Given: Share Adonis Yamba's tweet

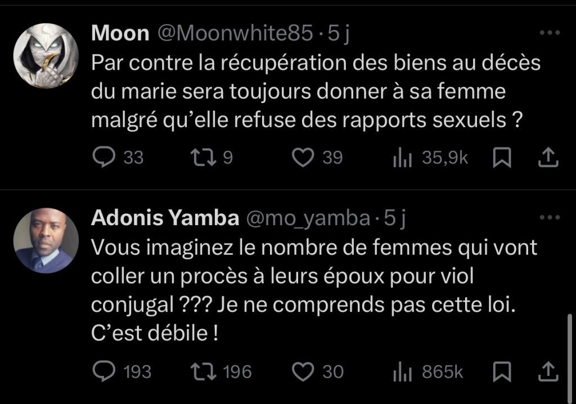Looking at the screenshot, I should (x=548, y=371).
